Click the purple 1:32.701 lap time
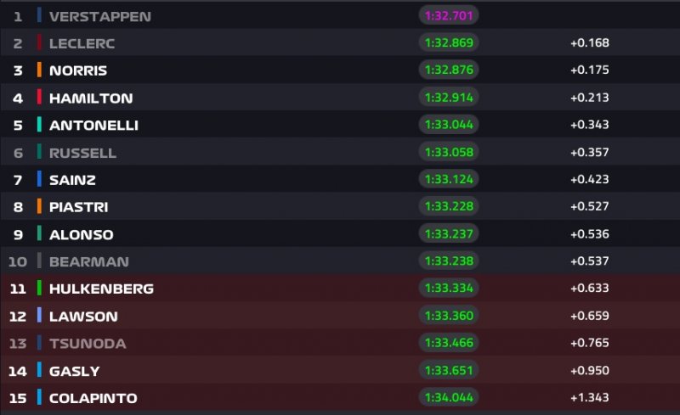680x415 pixels. [x=449, y=16]
